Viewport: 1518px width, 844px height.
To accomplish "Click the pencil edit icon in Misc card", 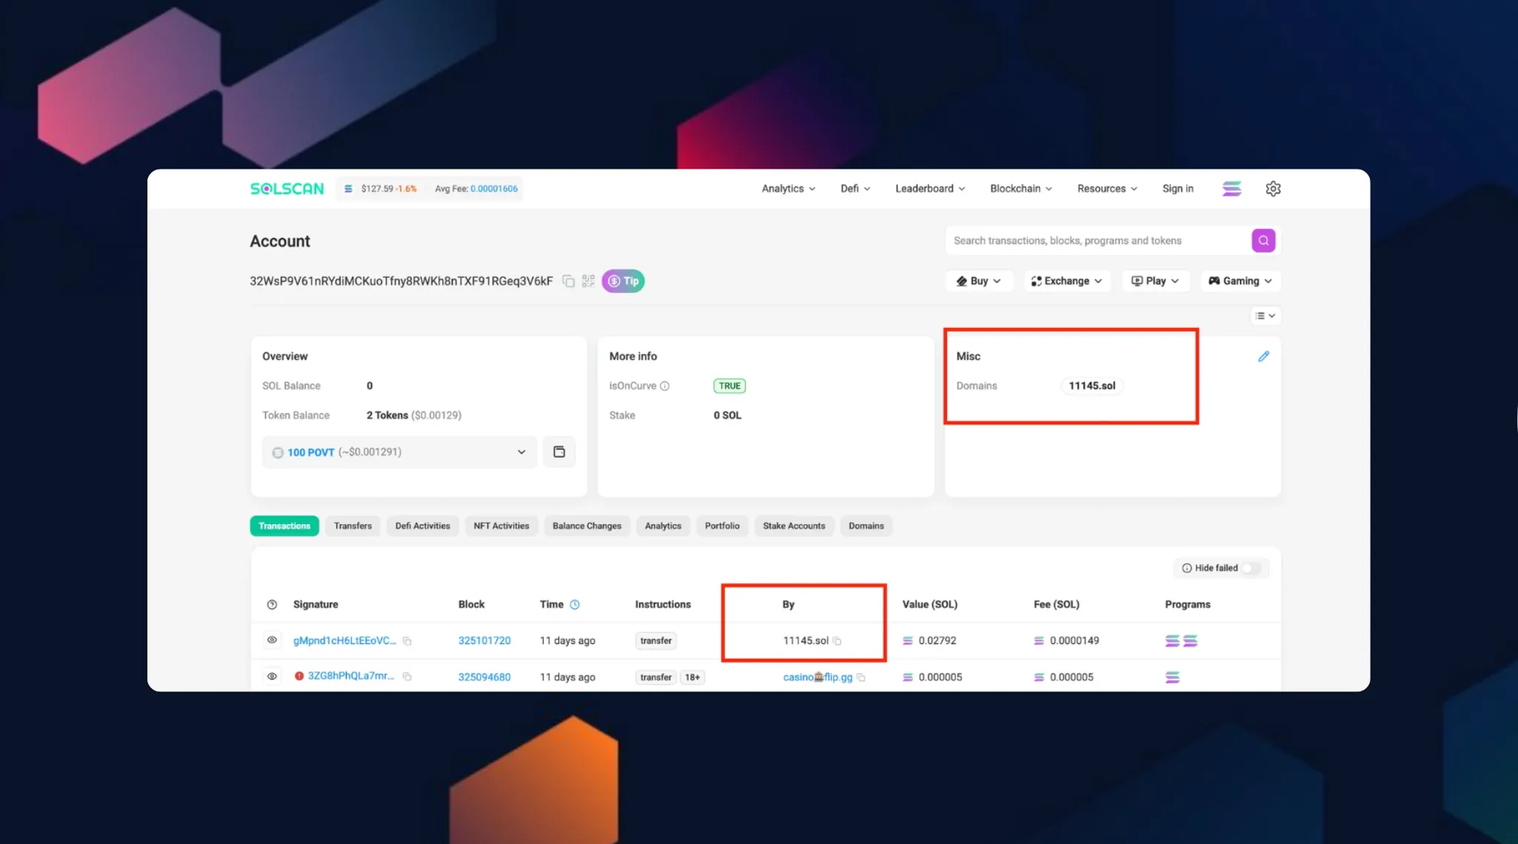I will pos(1263,356).
